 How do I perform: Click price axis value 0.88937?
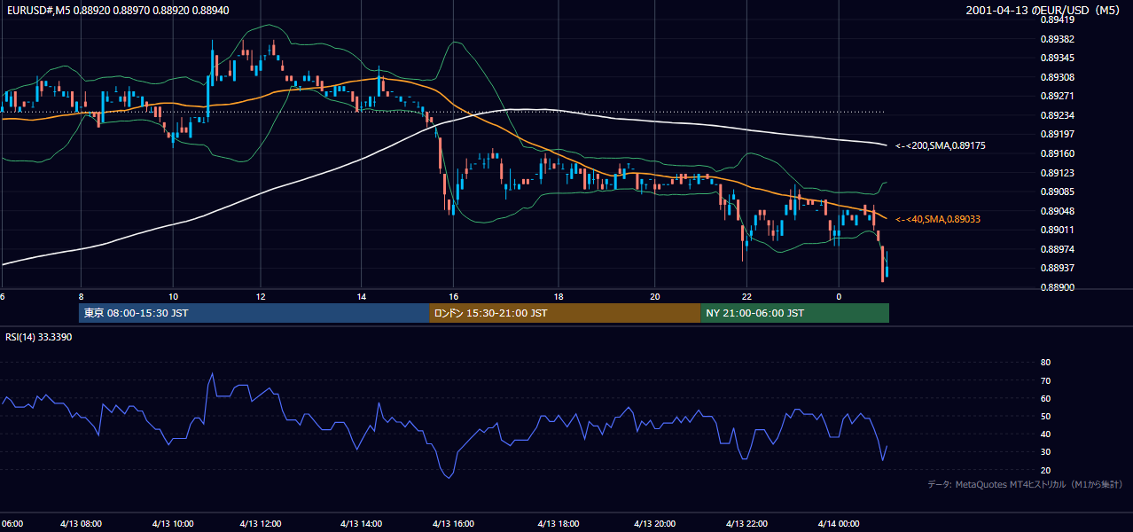tap(1057, 268)
